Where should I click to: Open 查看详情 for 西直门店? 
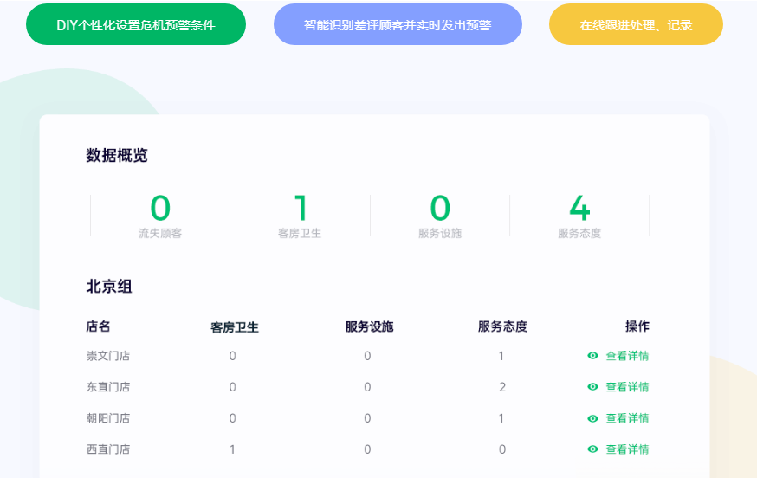pos(627,449)
